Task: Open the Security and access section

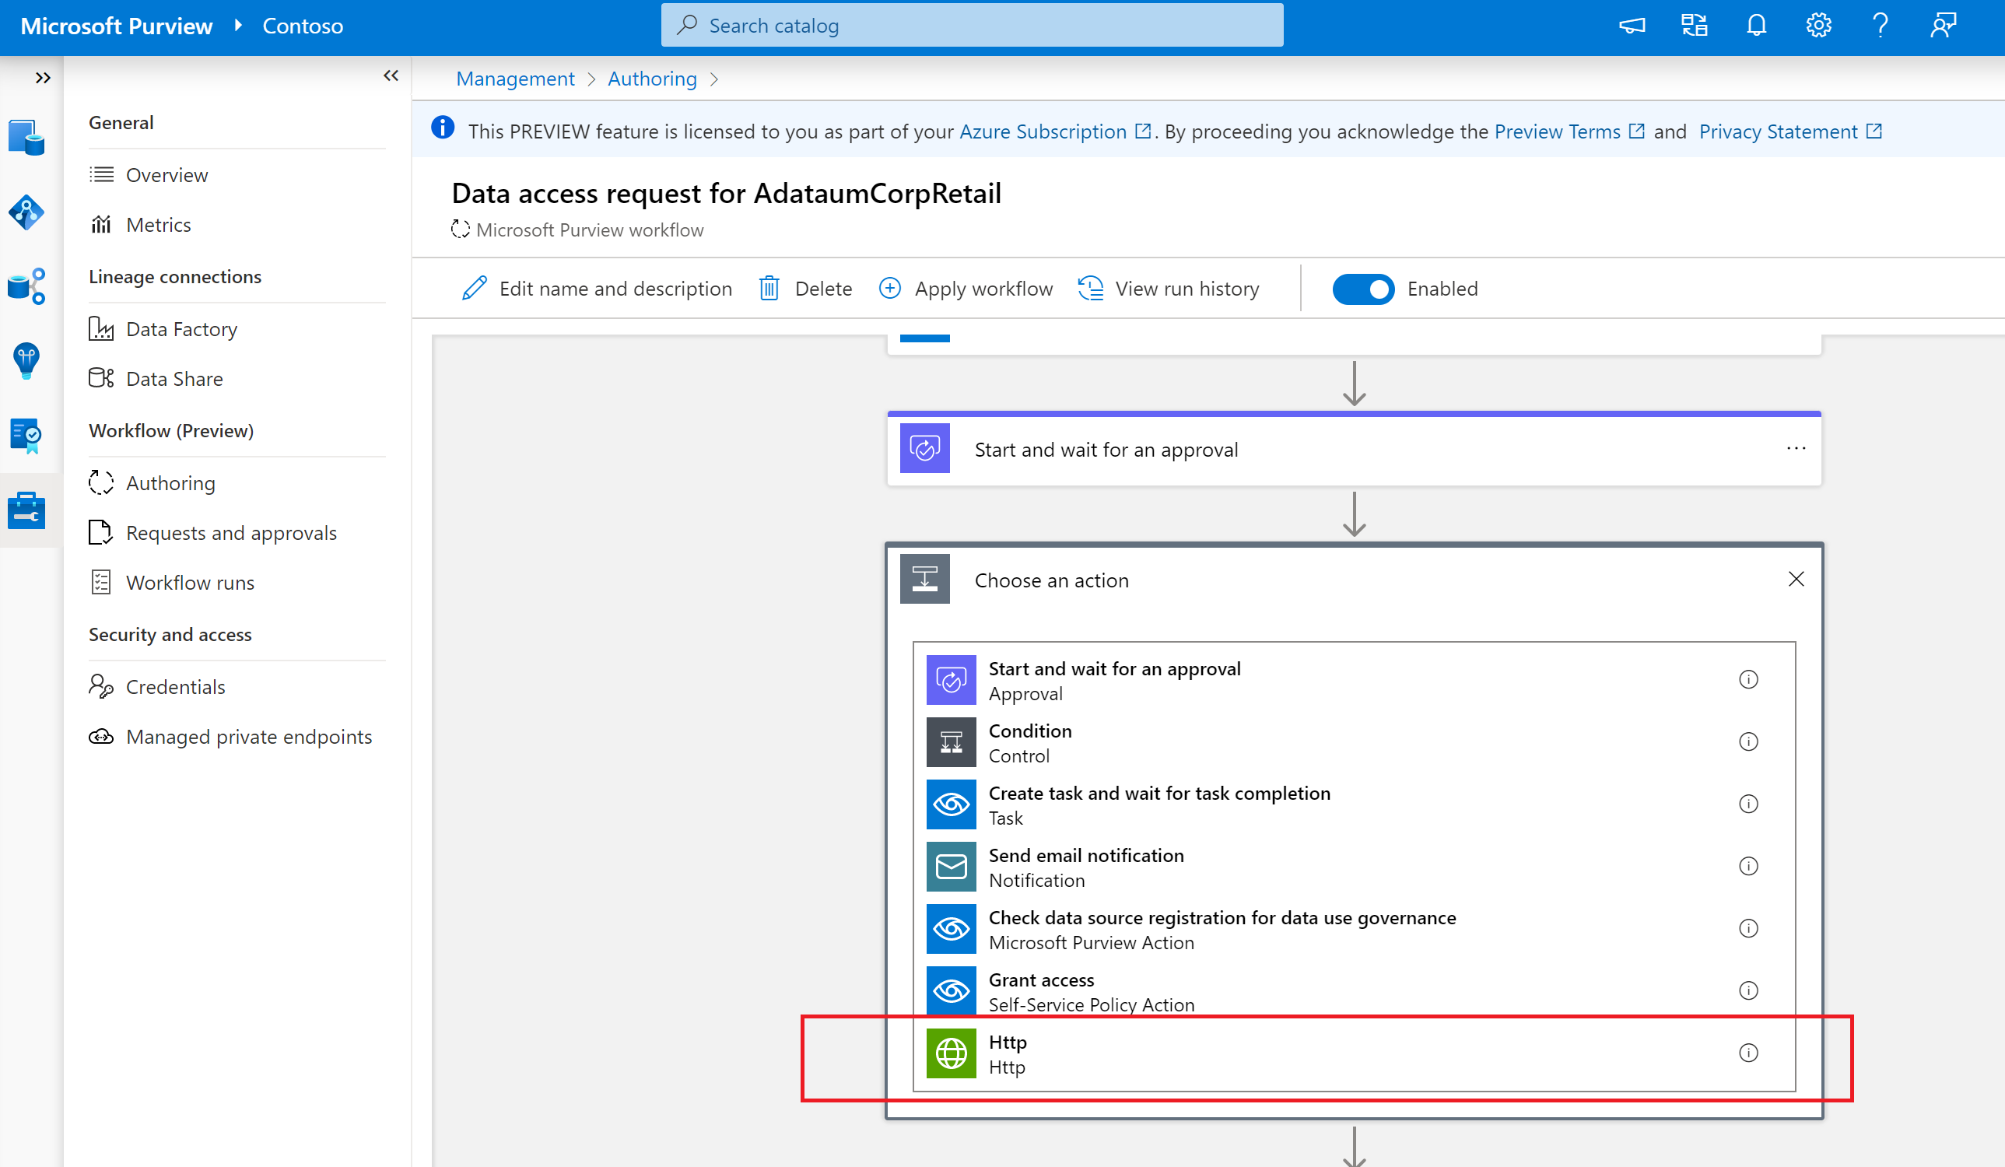Action: tap(170, 633)
